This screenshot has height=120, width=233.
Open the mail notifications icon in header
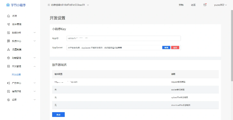tap(205, 5)
